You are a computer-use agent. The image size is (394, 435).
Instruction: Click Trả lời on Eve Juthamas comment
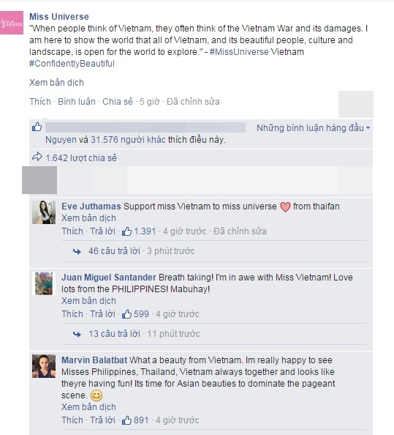pyautogui.click(x=102, y=231)
